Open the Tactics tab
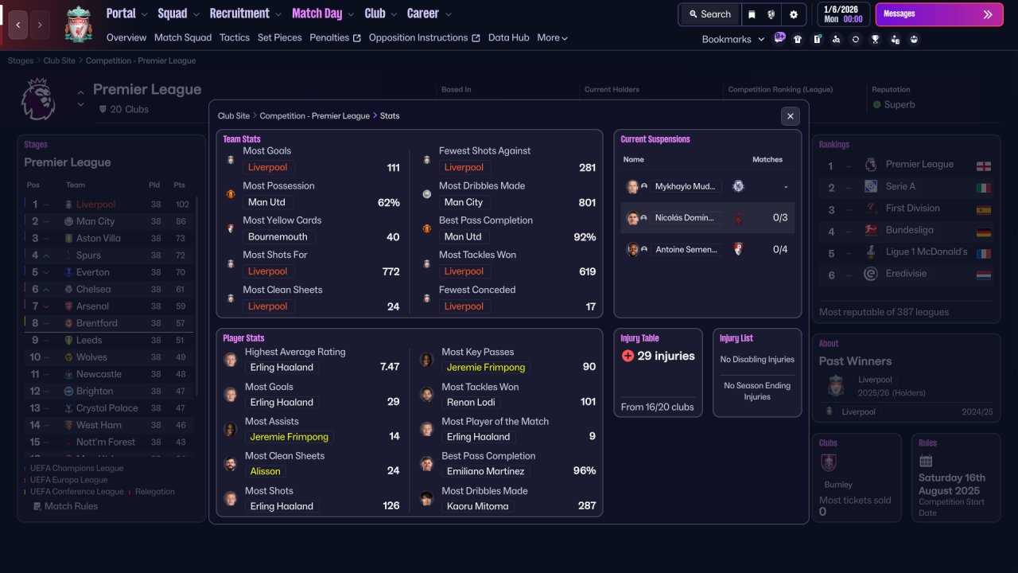The height and width of the screenshot is (573, 1018). [235, 37]
